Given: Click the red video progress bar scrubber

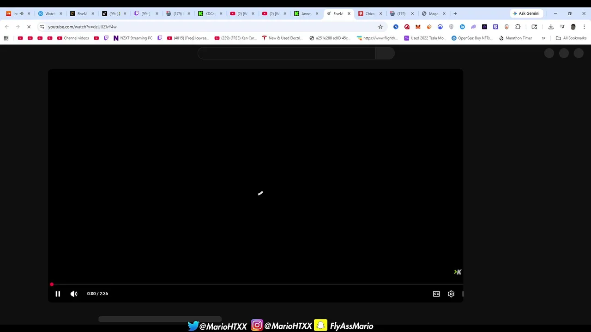Looking at the screenshot, I should tap(51, 285).
